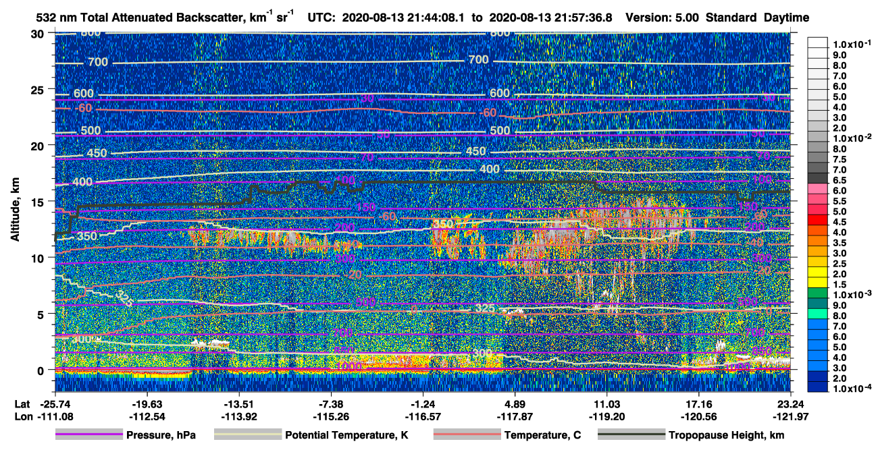Click the longitude tick value -112.54
Viewport: 878px width, 450px height.
click(x=147, y=417)
